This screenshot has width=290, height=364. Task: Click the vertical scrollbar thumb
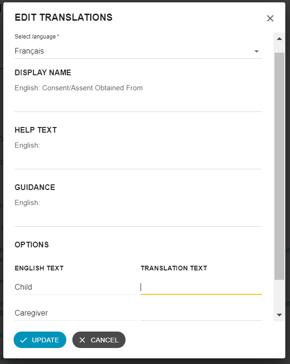[x=279, y=166]
